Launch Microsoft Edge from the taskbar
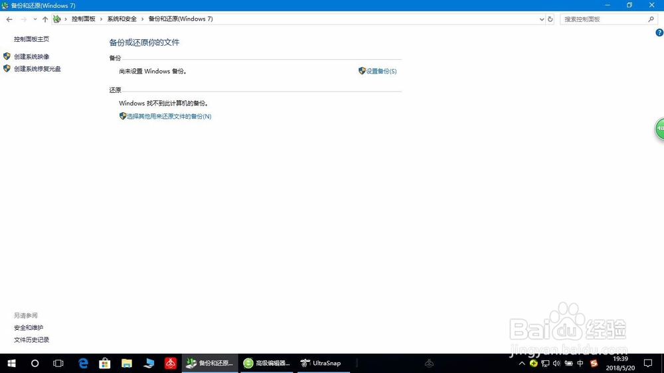Image resolution: width=664 pixels, height=373 pixels. point(84,363)
